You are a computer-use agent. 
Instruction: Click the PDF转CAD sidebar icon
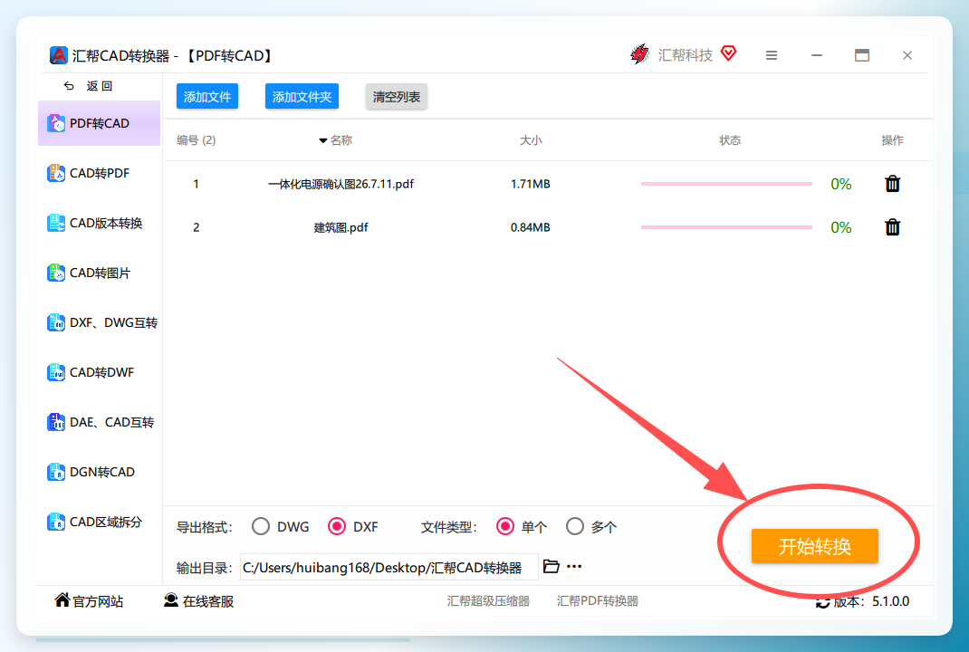tap(56, 123)
